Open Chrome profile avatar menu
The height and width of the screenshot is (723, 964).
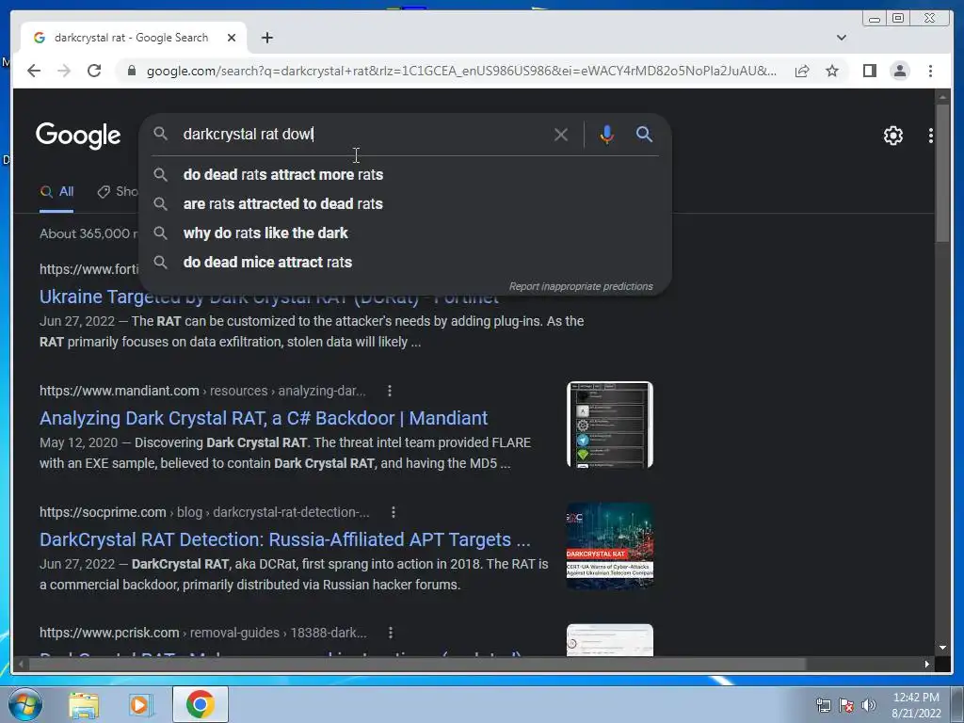tap(899, 71)
